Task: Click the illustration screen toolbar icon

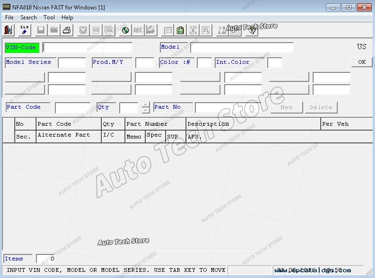Action: [83, 30]
